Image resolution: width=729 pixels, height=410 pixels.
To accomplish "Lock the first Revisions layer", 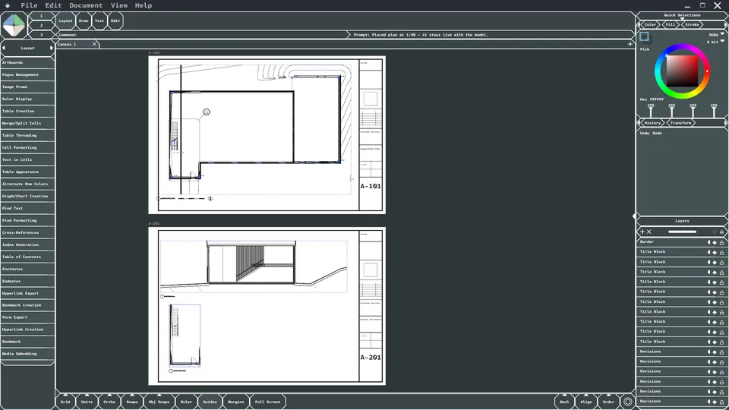I will tap(721, 352).
